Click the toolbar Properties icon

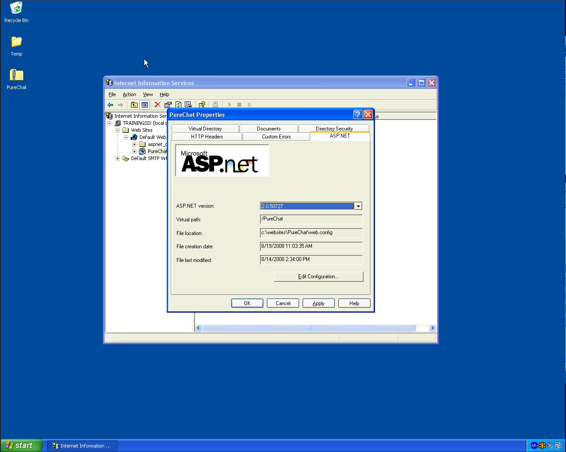168,105
